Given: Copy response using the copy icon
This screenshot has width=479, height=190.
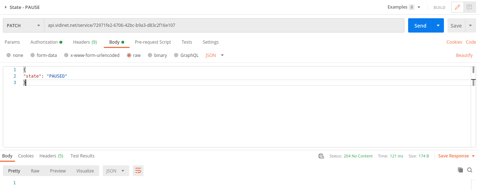Looking at the screenshot, I should [460, 170].
